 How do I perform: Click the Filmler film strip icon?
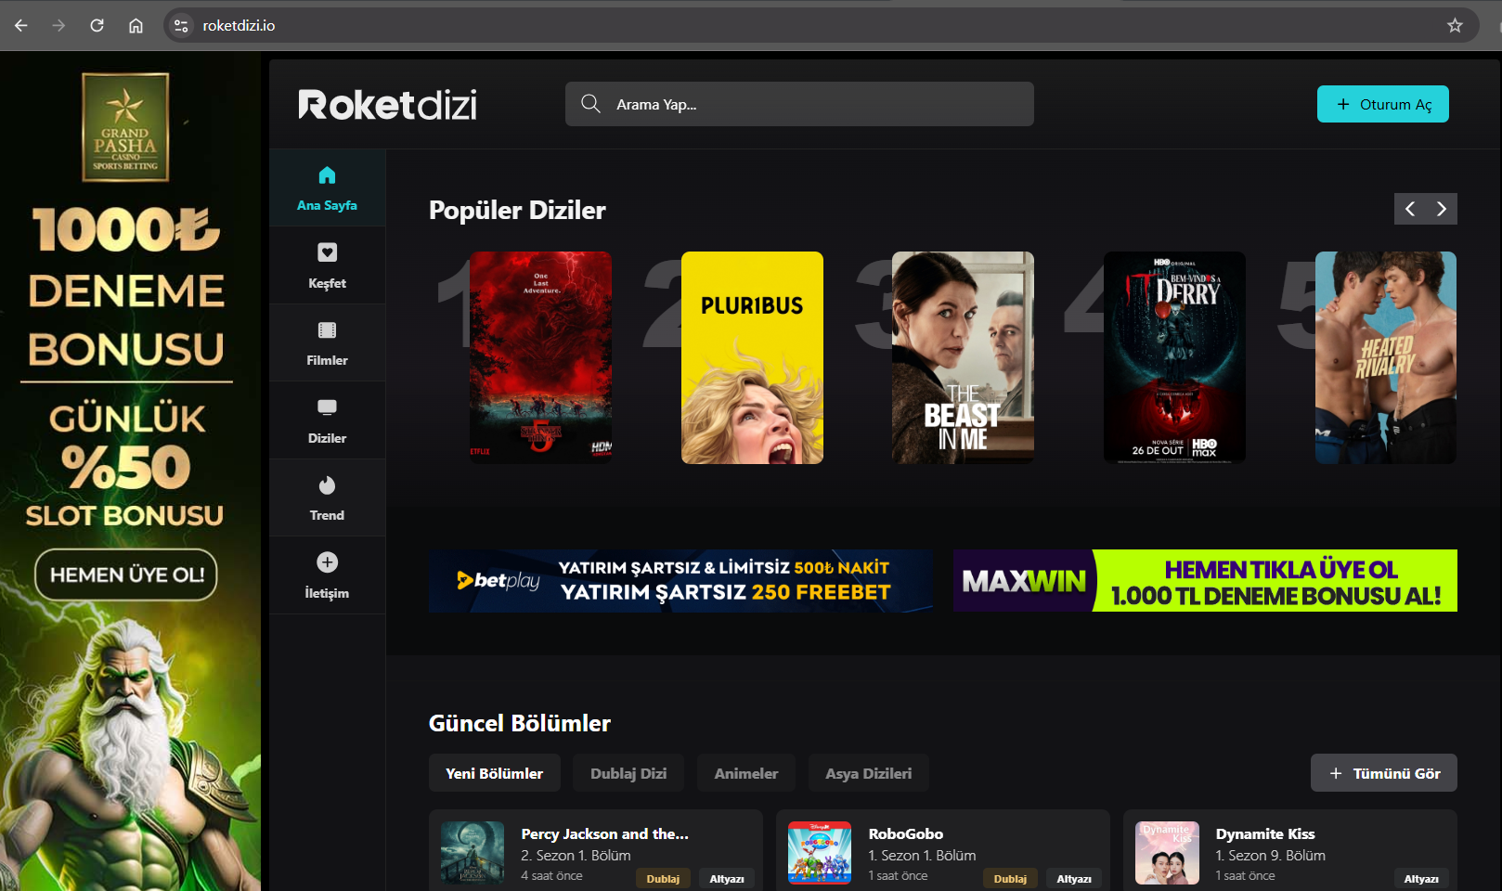tap(327, 330)
